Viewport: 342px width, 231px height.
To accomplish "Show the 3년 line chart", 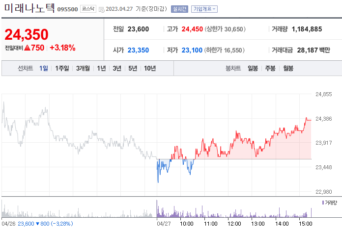I will point(117,68).
